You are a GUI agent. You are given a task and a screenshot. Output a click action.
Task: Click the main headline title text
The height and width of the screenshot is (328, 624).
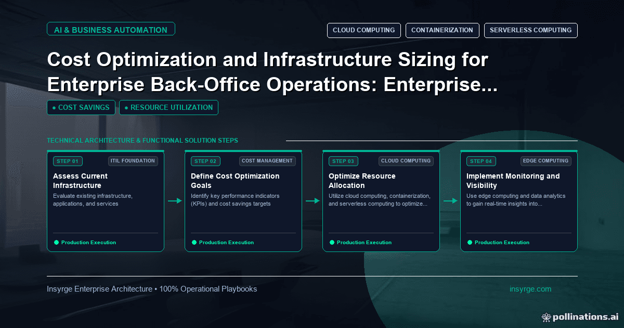(272, 72)
